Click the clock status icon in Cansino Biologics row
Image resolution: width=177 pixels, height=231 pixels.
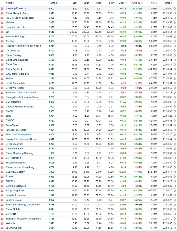[x=175, y=186]
